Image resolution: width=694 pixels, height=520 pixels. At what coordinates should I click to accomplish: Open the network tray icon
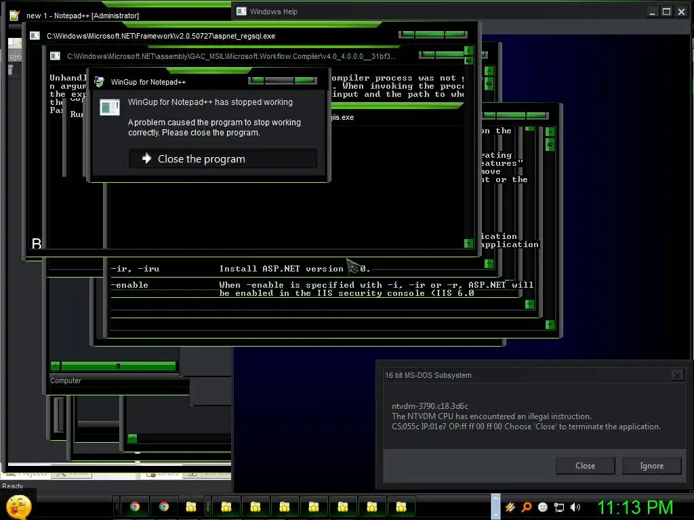point(559,507)
